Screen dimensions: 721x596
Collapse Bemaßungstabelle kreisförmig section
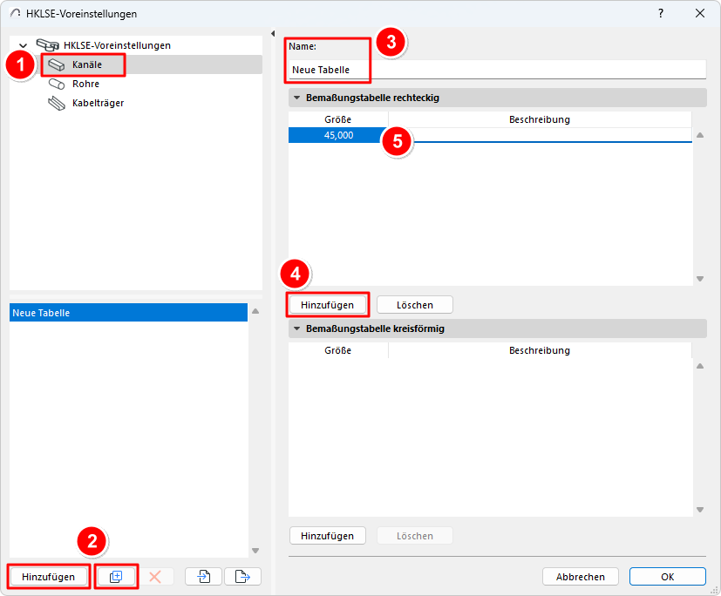[x=296, y=328]
